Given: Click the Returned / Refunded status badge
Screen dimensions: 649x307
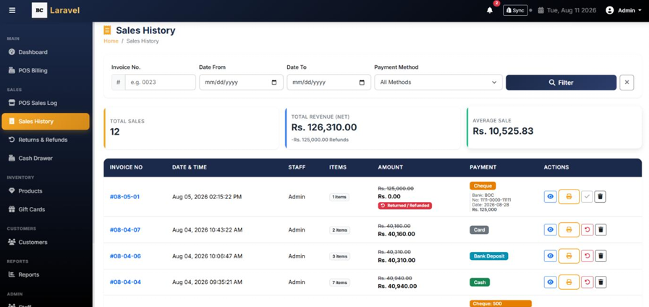Looking at the screenshot, I should click(404, 206).
